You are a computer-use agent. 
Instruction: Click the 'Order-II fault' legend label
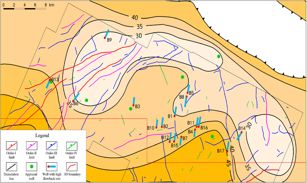(32, 155)
